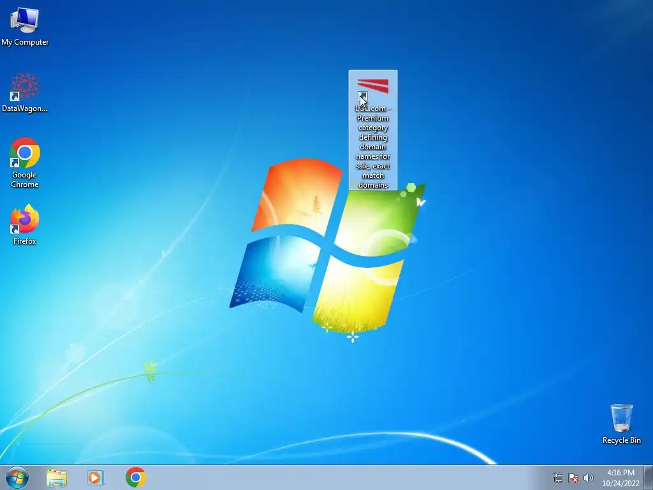Open the Windows Start menu
The width and height of the screenshot is (653, 490).
[x=17, y=477]
